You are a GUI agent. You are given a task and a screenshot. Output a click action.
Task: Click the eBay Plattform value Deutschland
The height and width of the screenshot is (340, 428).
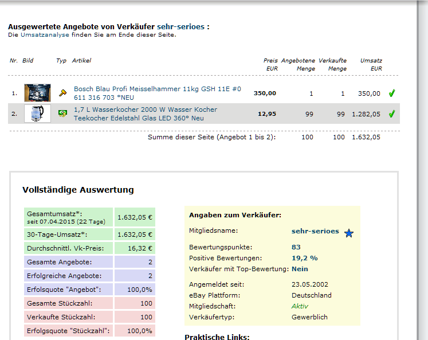tap(312, 295)
